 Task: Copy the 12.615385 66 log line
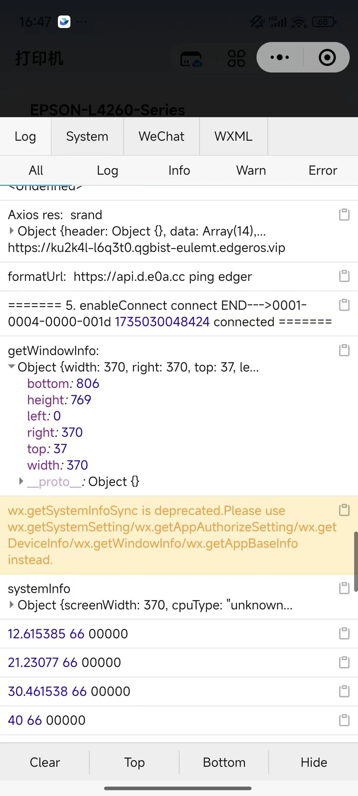pyautogui.click(x=344, y=634)
